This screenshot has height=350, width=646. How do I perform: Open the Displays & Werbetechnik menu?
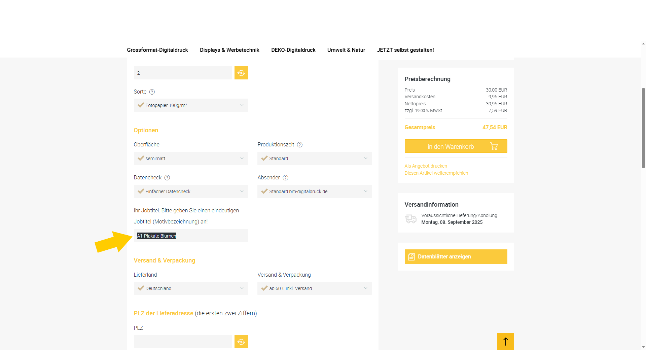pos(229,50)
